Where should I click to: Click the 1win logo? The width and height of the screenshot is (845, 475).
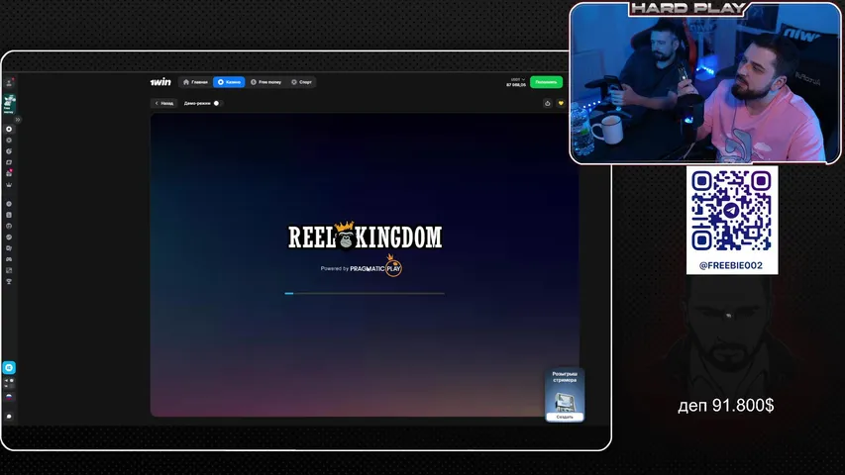pyautogui.click(x=160, y=82)
